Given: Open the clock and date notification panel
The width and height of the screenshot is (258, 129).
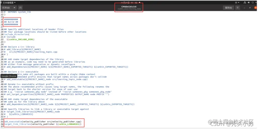Looking at the screenshot, I should [x=131, y=3].
